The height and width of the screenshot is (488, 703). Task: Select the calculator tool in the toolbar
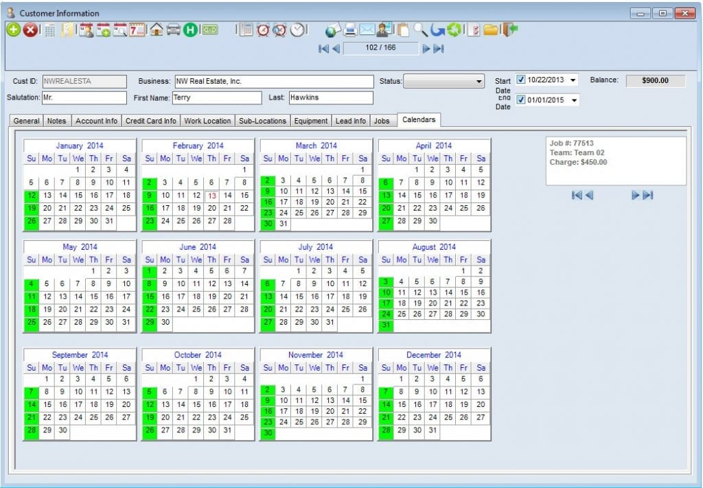(49, 30)
